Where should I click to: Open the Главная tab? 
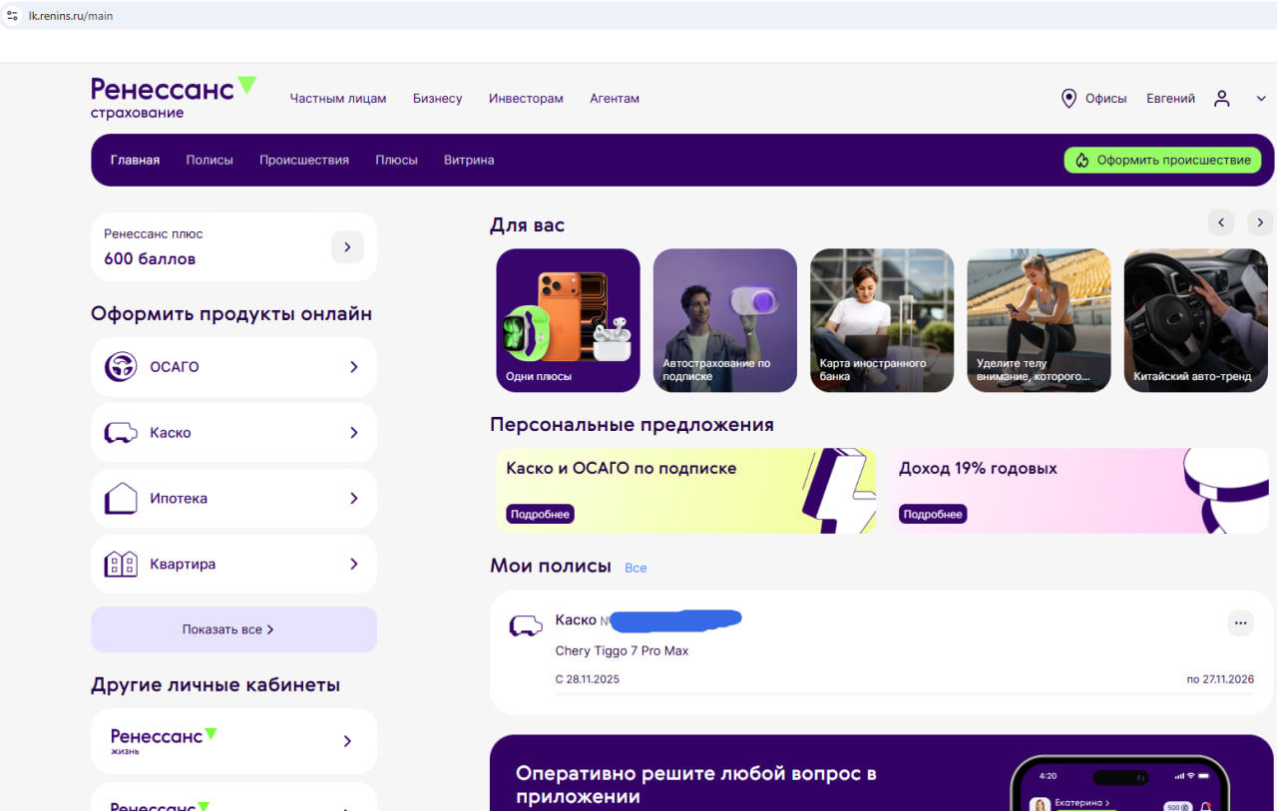pyautogui.click(x=135, y=160)
